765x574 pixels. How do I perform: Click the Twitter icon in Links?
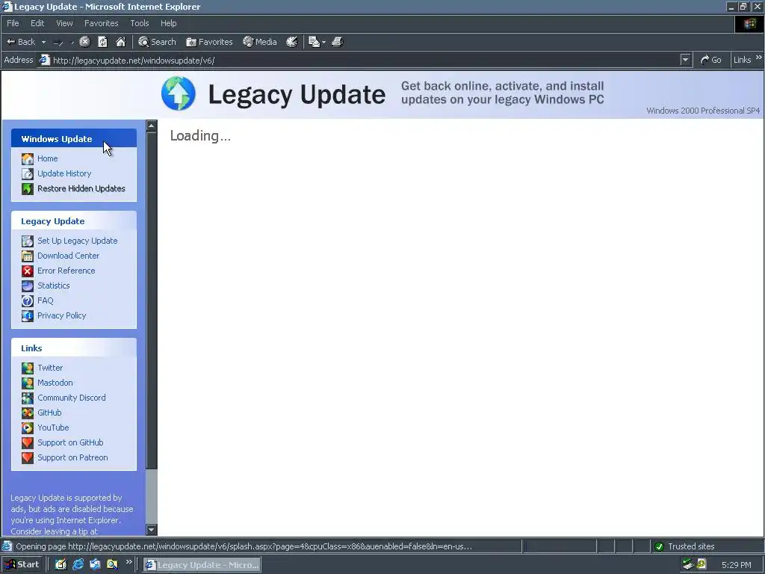click(28, 368)
